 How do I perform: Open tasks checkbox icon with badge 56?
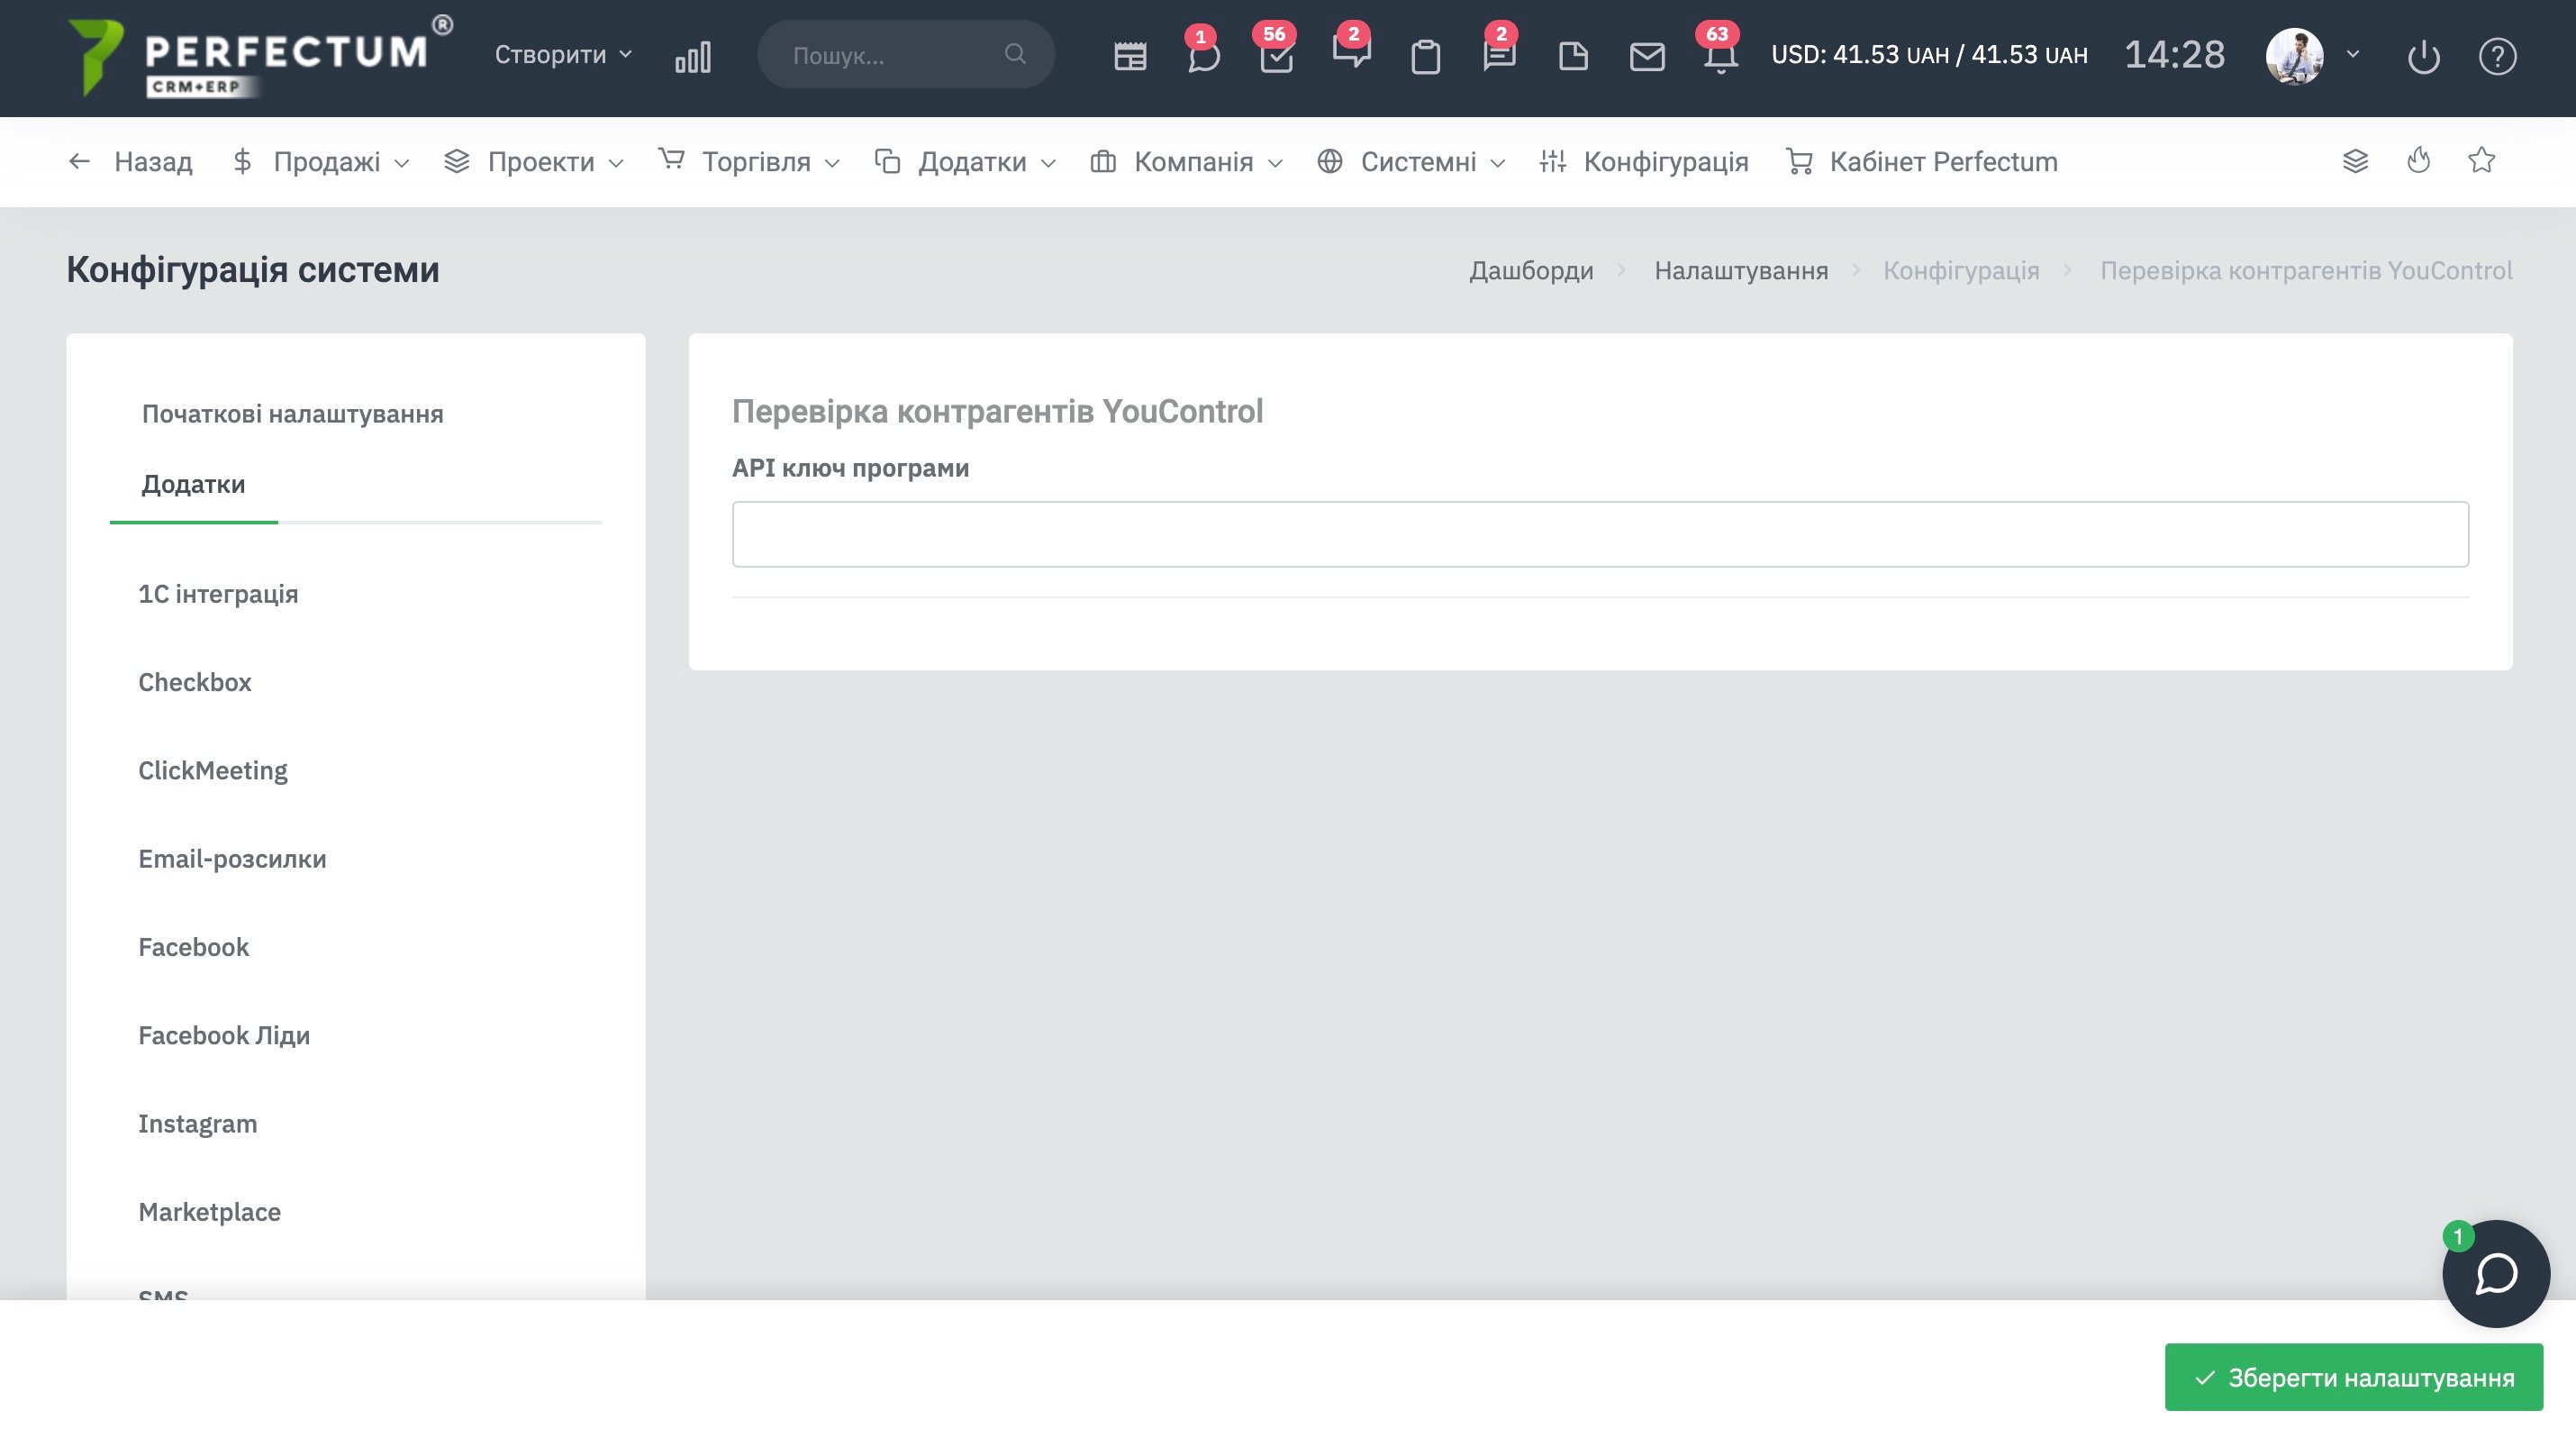pos(1277,56)
